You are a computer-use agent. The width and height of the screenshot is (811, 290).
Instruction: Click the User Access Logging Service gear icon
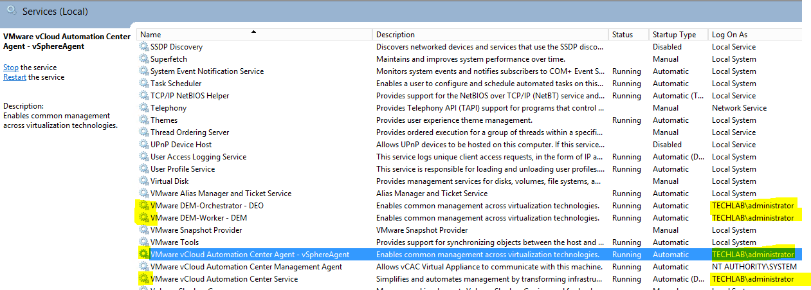(143, 157)
